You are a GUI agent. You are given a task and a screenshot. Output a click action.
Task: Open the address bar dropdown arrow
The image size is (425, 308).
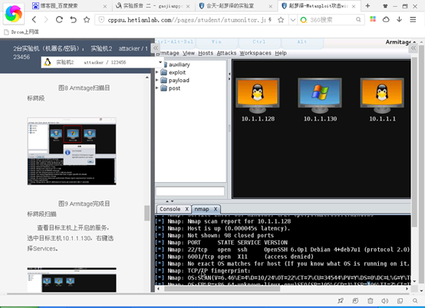(293, 19)
